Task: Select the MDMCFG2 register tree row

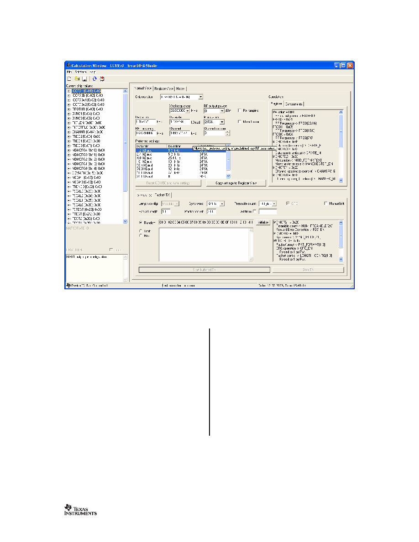Action: (x=89, y=159)
